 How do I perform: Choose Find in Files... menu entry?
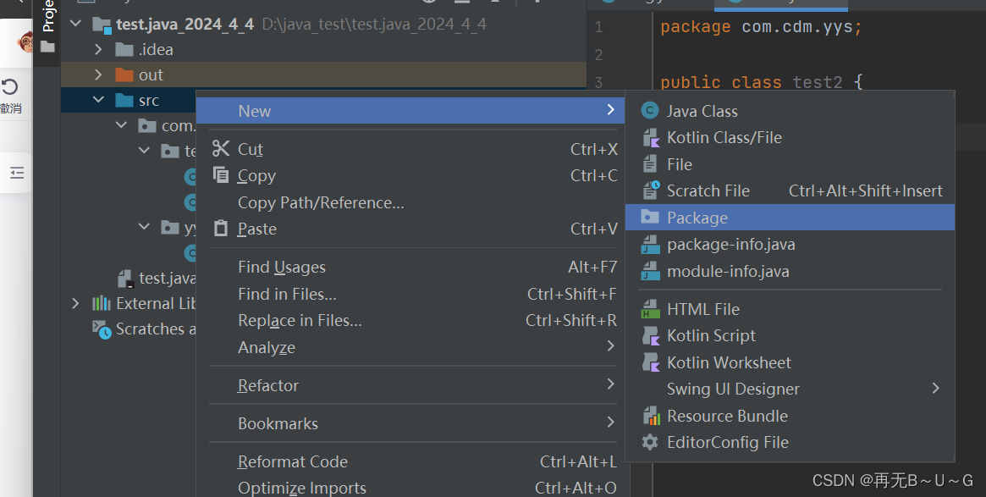coord(287,294)
